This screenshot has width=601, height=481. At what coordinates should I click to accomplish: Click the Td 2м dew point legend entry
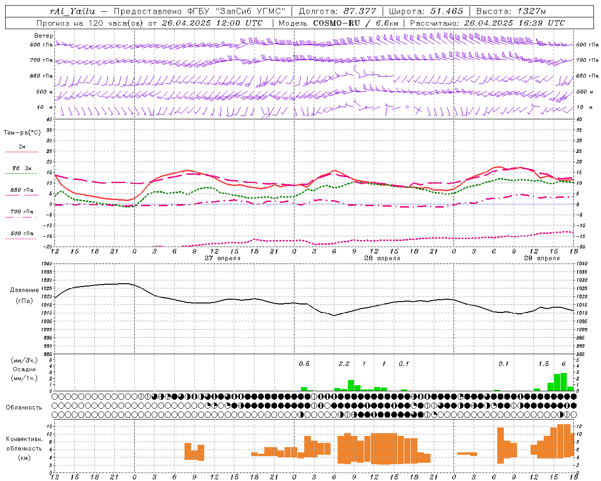[22, 168]
